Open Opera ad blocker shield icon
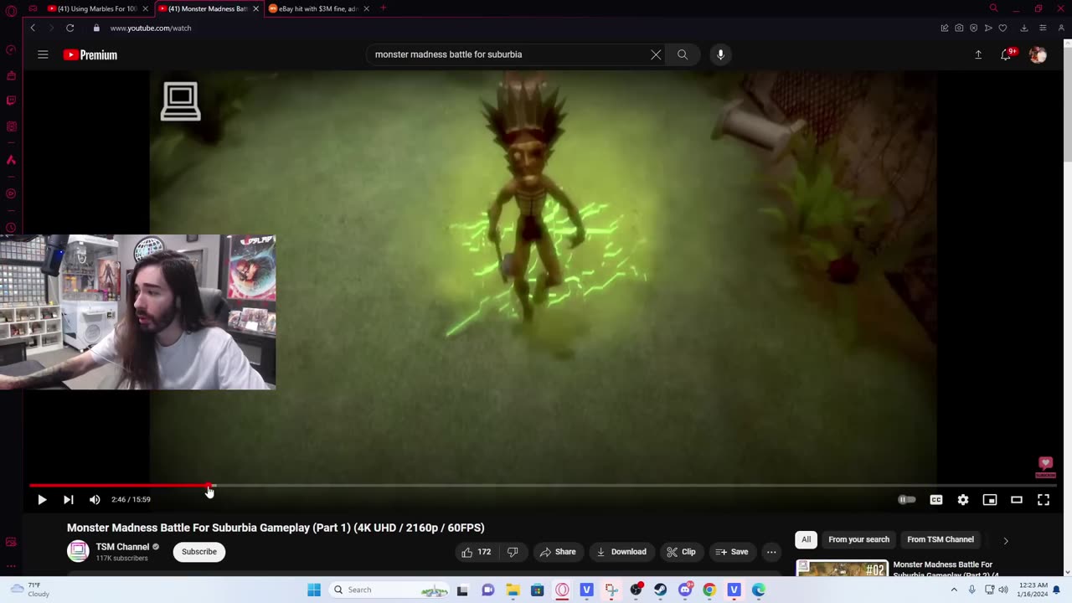Screen dimensions: 1072x603 (973, 28)
